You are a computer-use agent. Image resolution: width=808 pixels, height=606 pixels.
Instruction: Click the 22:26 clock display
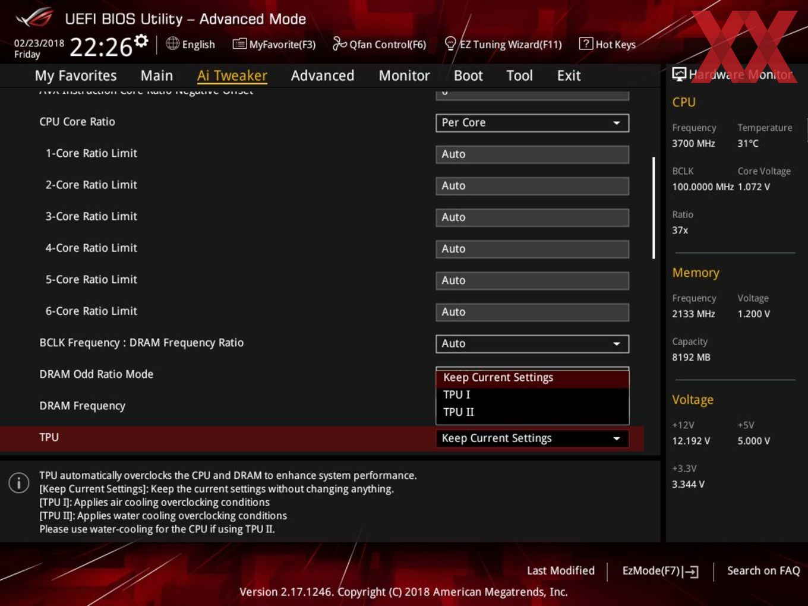point(101,47)
